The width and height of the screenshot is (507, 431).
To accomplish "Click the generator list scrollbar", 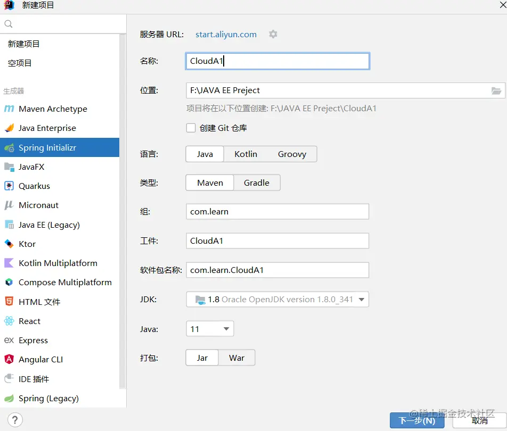I will click(x=122, y=212).
